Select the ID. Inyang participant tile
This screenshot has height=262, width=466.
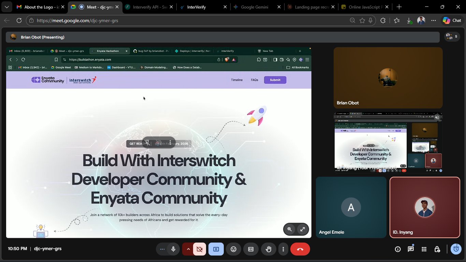tap(425, 207)
